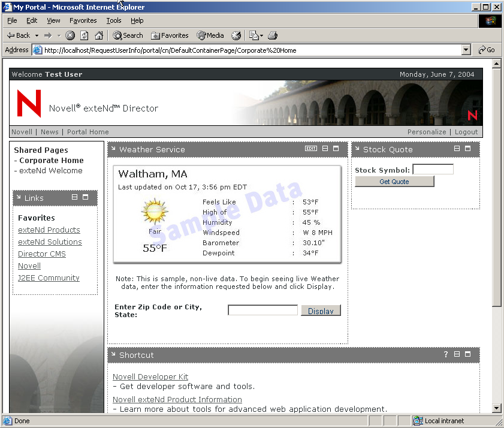Open the News navigation link
Image resolution: width=504 pixels, height=428 pixels.
click(x=50, y=132)
